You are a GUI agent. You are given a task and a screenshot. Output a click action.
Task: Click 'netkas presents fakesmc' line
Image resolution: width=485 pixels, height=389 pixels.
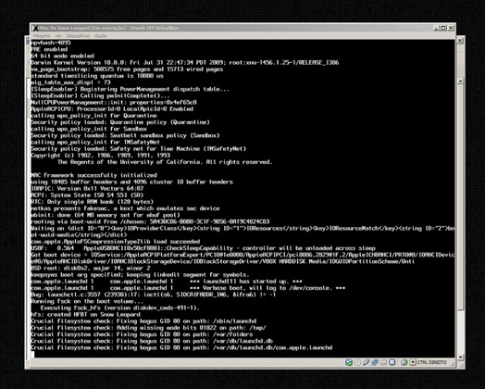coord(125,208)
